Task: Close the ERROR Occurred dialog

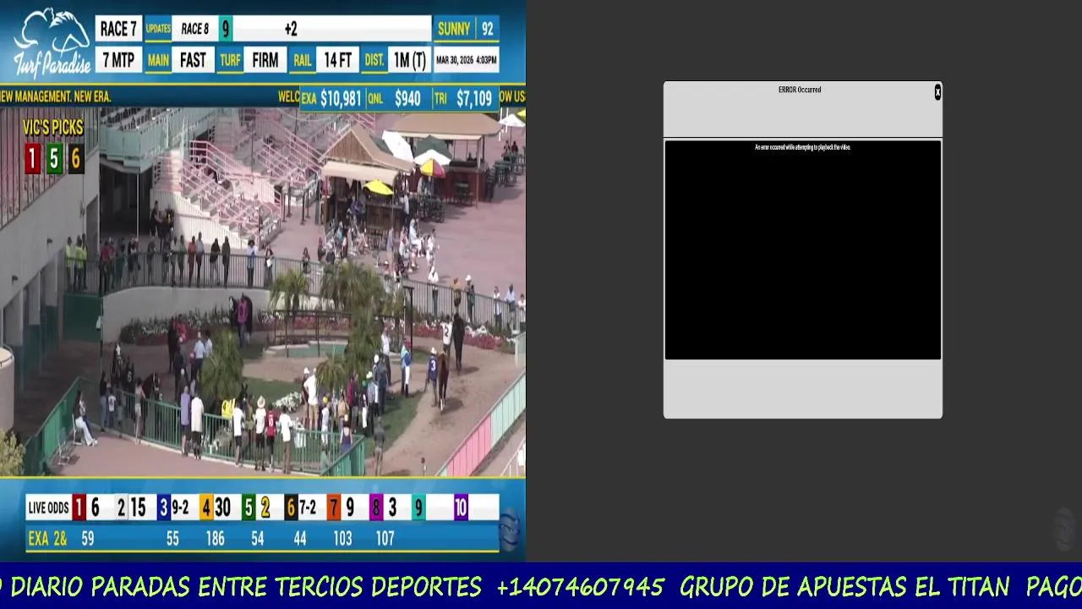Action: [937, 92]
